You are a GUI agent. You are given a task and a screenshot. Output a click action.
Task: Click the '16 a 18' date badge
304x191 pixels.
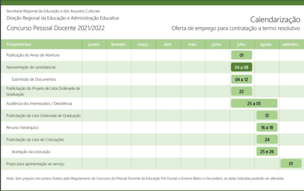(x=267, y=127)
